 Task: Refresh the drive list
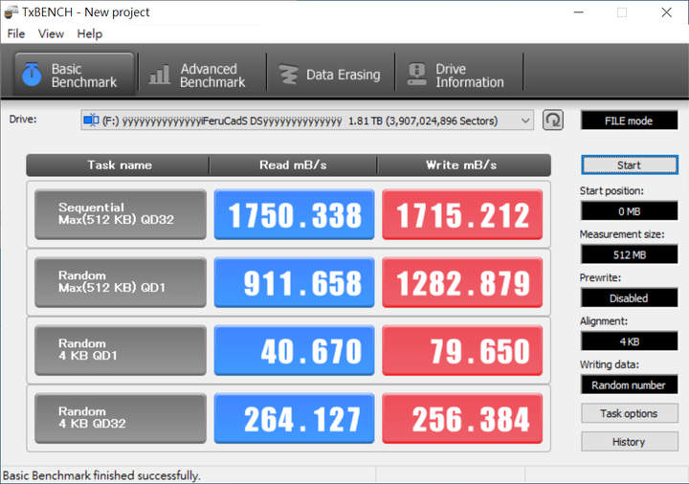click(553, 120)
